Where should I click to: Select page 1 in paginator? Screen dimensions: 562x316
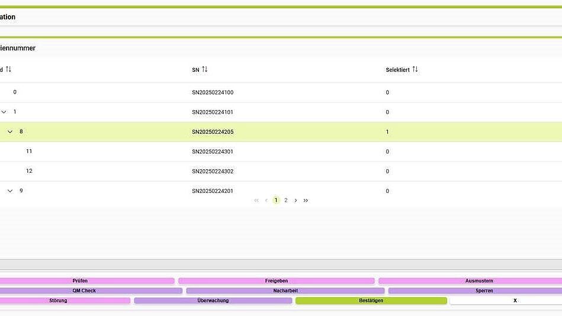(276, 201)
